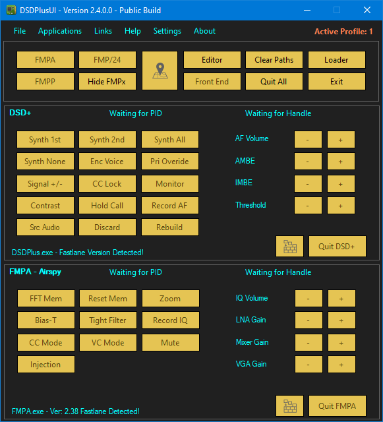This screenshot has height=422, width=383.
Task: Increase AF Volume
Action: pyautogui.click(x=341, y=139)
